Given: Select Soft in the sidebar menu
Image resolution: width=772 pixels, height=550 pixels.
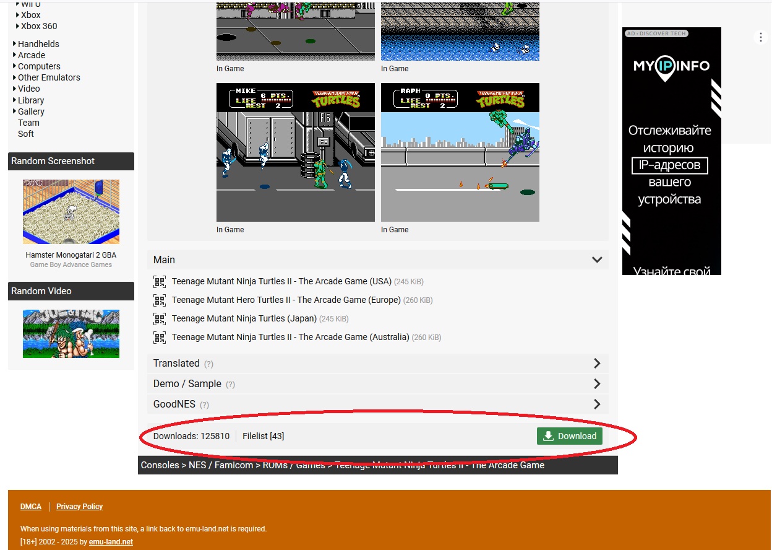Looking at the screenshot, I should pyautogui.click(x=26, y=134).
